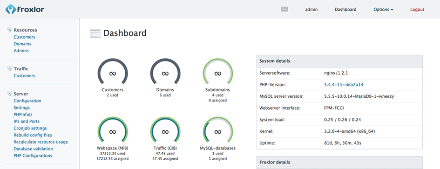Click the Server tag icon in sidebar
This screenshot has height=169, width=440.
pyautogui.click(x=9, y=94)
